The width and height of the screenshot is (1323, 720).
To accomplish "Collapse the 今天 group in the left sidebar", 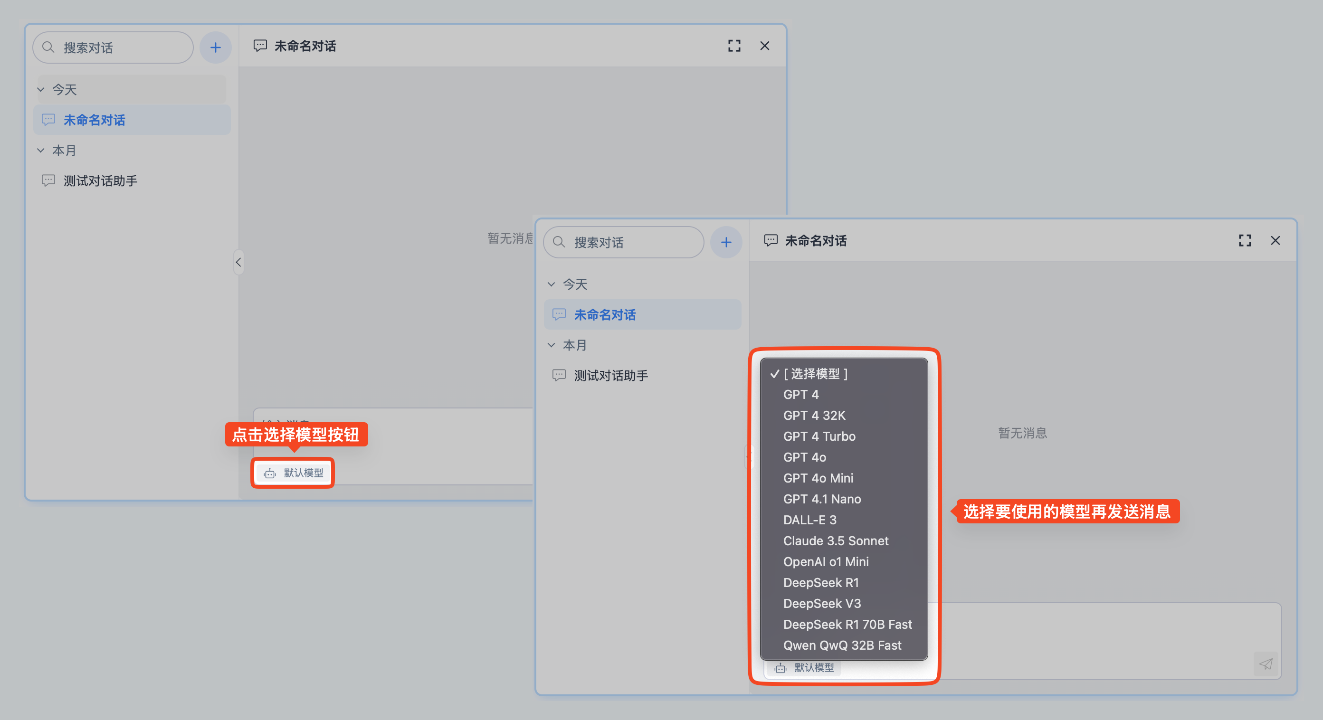I will (41, 89).
